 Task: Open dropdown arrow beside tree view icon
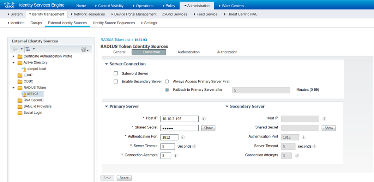point(34,49)
